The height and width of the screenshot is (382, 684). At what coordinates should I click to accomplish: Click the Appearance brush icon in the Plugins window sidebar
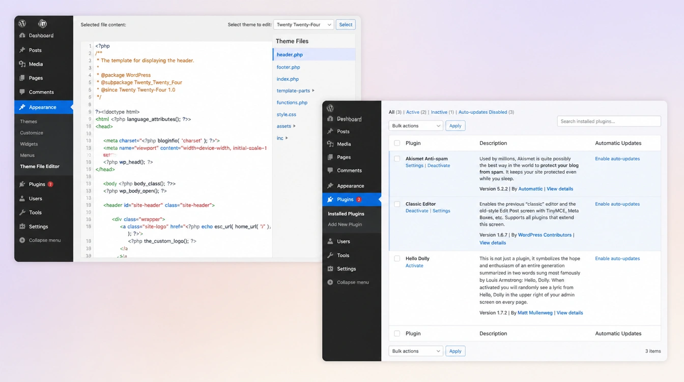tap(330, 186)
